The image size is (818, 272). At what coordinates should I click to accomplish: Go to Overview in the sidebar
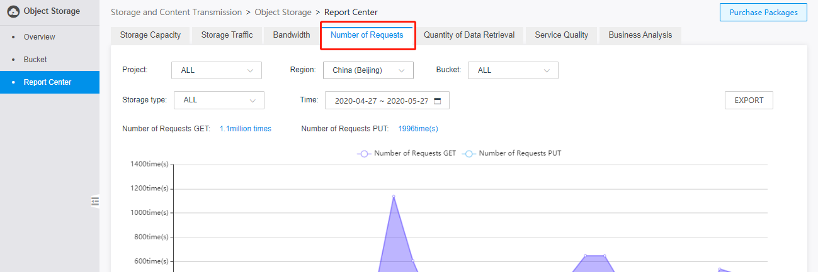[x=40, y=37]
